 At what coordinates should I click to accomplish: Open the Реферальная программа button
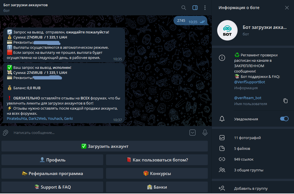52,174
